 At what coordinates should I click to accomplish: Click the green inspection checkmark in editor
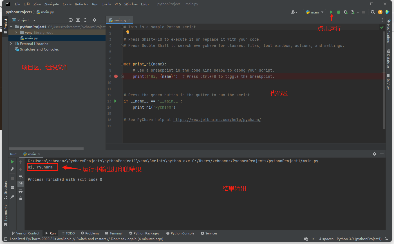pyautogui.click(x=382, y=27)
